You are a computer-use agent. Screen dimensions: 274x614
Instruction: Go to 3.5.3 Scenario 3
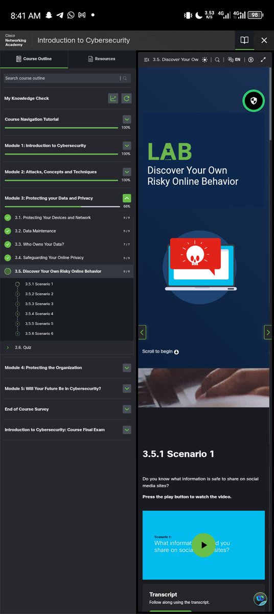pyautogui.click(x=39, y=304)
